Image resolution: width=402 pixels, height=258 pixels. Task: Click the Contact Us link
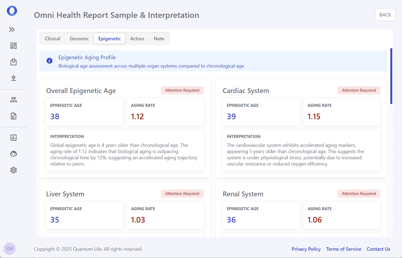click(378, 249)
